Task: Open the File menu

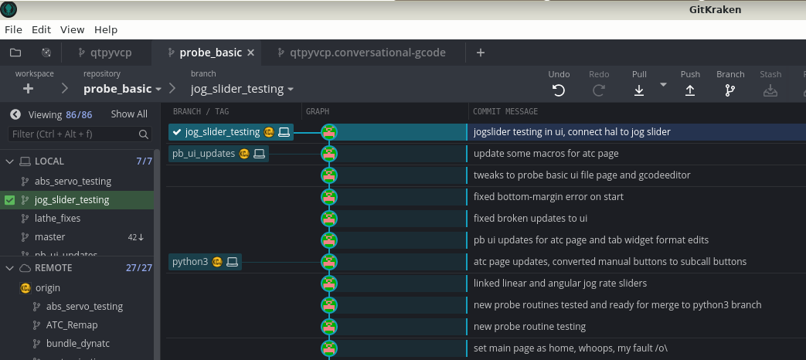Action: coord(13,30)
